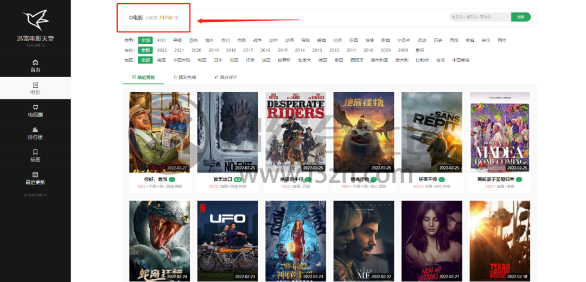Switch to the 精彩热播 hot tab
Image resolution: width=586 pixels, height=282 pixels.
pyautogui.click(x=184, y=78)
